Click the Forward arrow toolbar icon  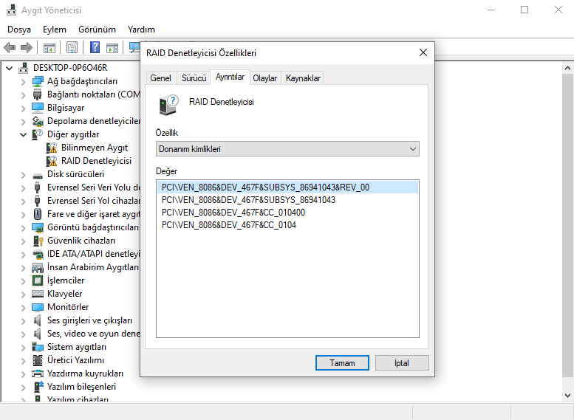(27, 47)
